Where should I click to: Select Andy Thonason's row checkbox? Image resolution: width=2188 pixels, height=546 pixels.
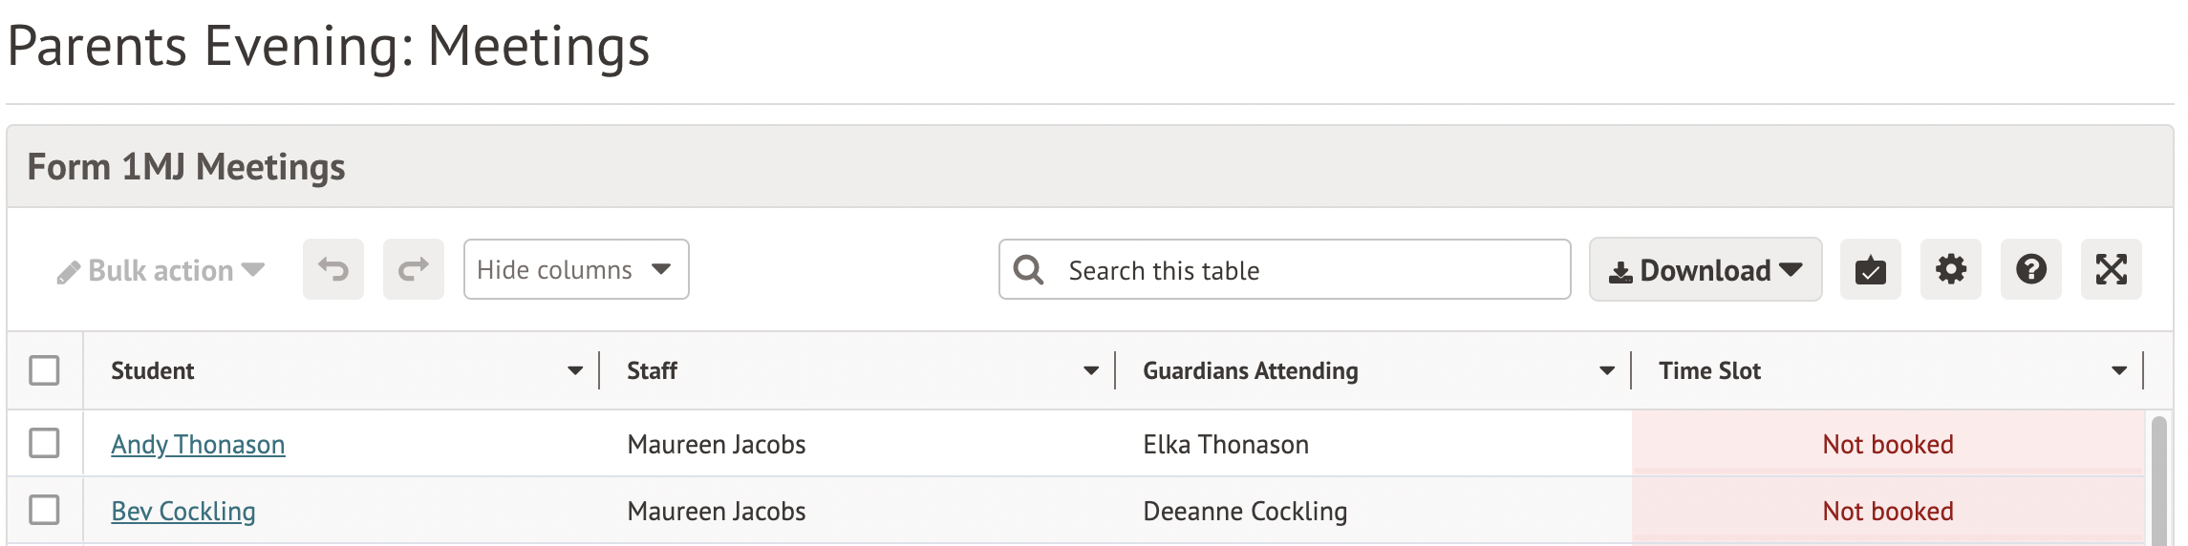(x=44, y=443)
